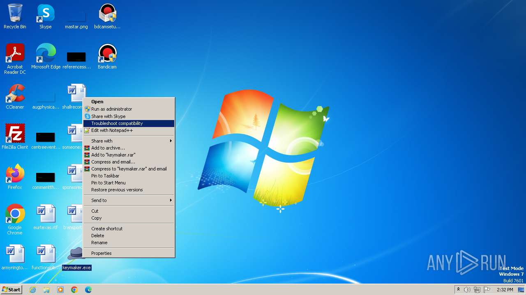
Task: Expand the Share with submenu
Action: tap(129, 141)
